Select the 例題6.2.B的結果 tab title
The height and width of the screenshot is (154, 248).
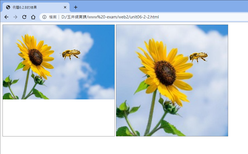[x=25, y=7]
